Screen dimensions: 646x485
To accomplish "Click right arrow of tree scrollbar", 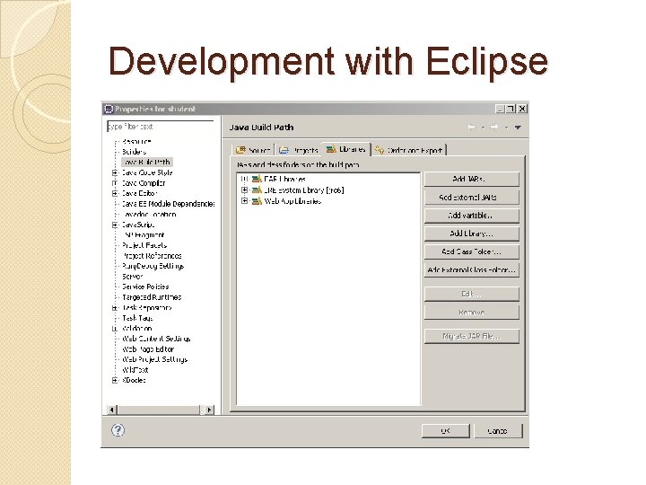I will [x=210, y=410].
